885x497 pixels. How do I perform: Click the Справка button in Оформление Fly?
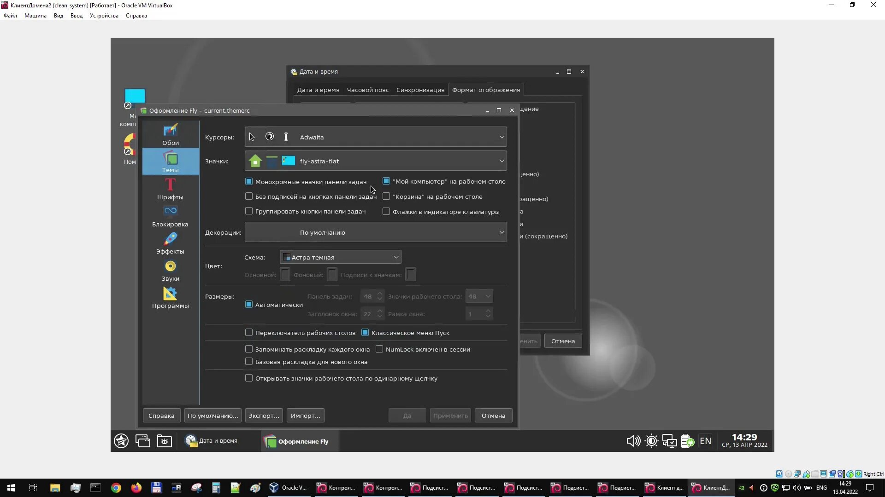coord(161,415)
